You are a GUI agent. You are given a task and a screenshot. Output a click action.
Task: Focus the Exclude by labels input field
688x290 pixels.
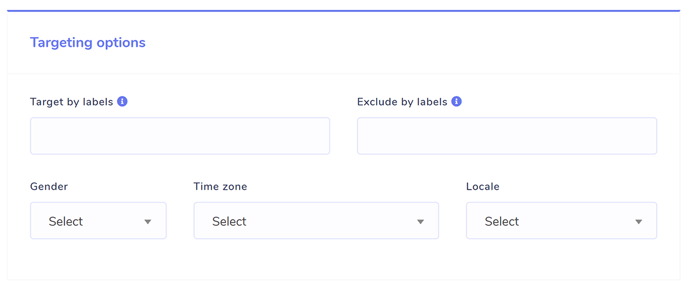pyautogui.click(x=507, y=136)
